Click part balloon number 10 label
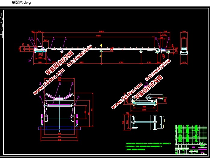Viewport: 210px width, 158px height. tap(72, 83)
